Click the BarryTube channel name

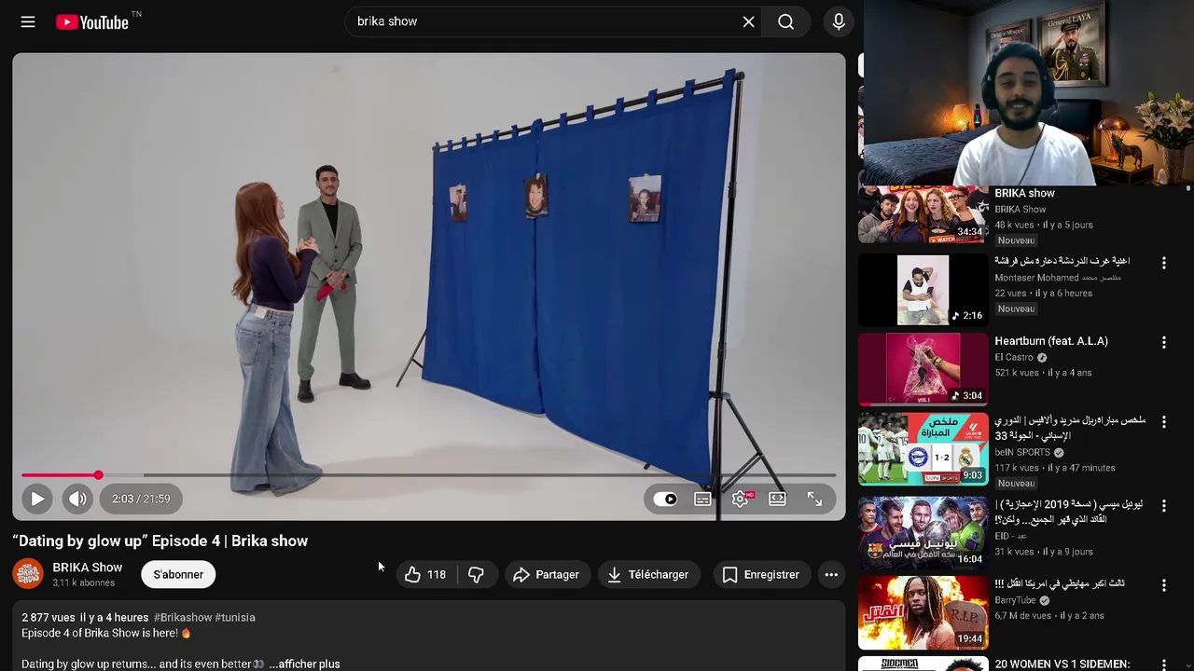tap(1015, 600)
